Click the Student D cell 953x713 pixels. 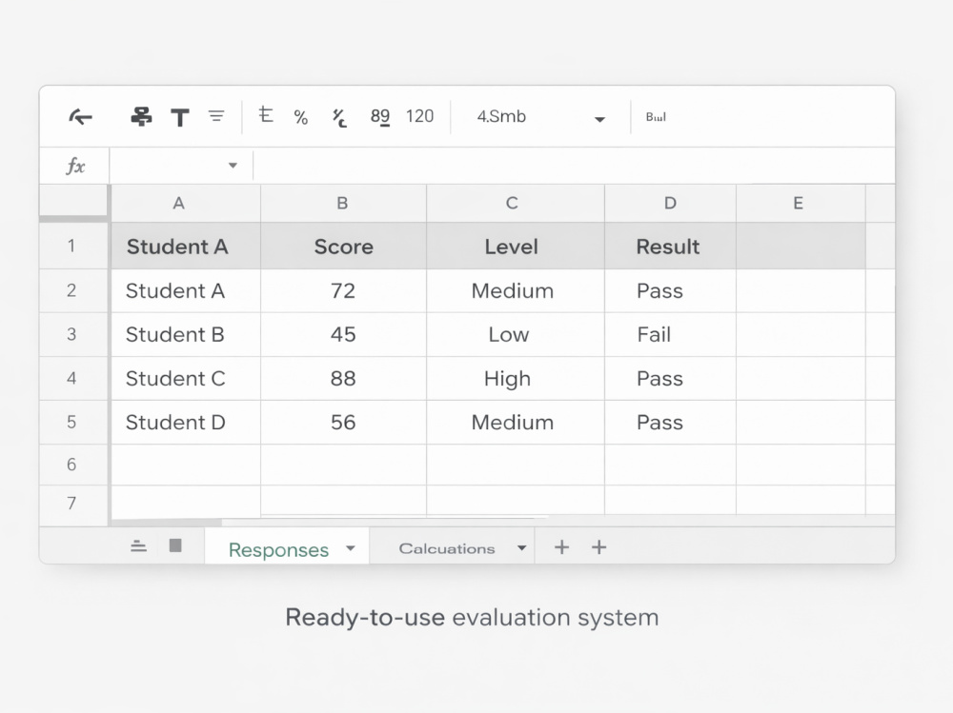186,422
